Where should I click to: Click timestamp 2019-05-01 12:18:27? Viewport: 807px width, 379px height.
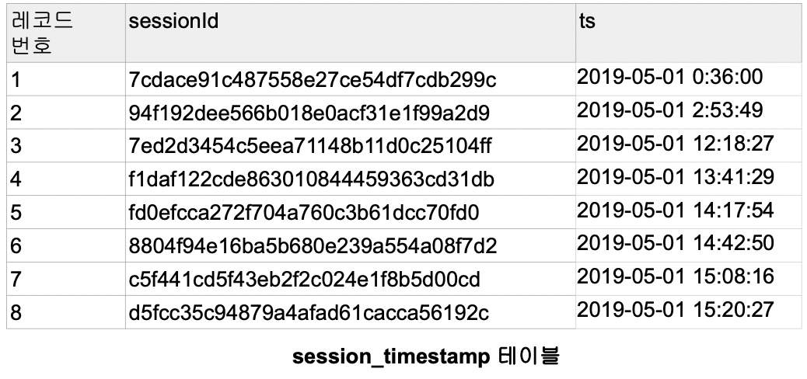[676, 143]
